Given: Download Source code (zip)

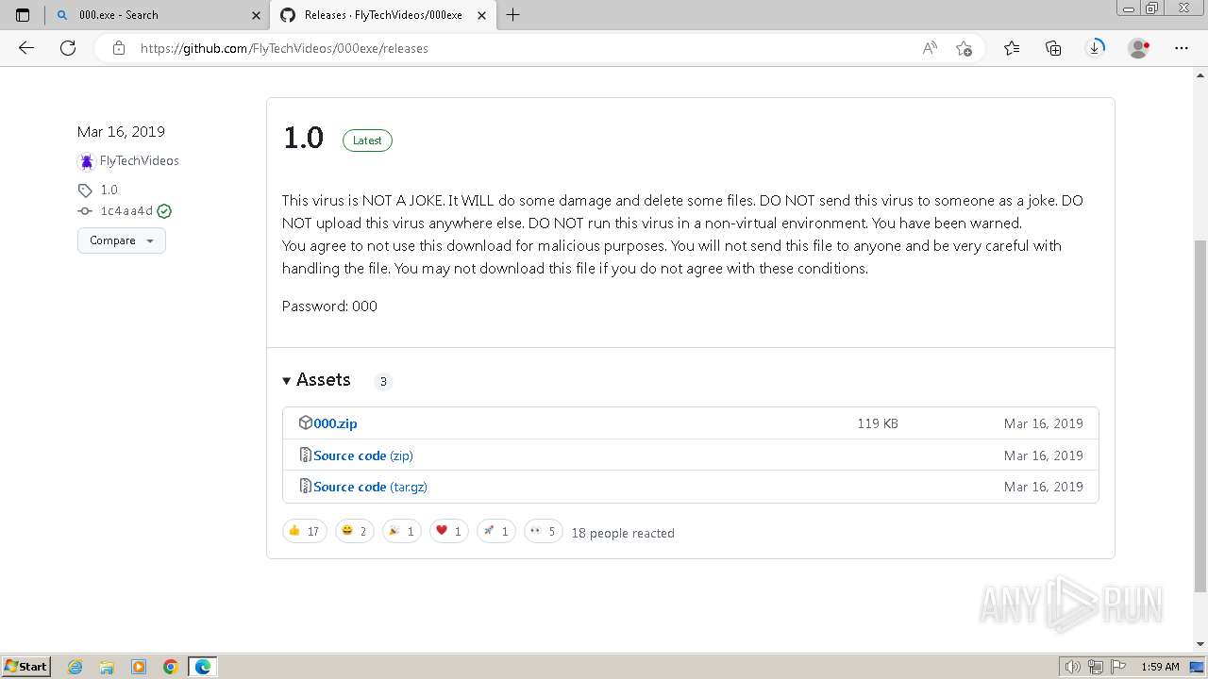Looking at the screenshot, I should [x=363, y=455].
